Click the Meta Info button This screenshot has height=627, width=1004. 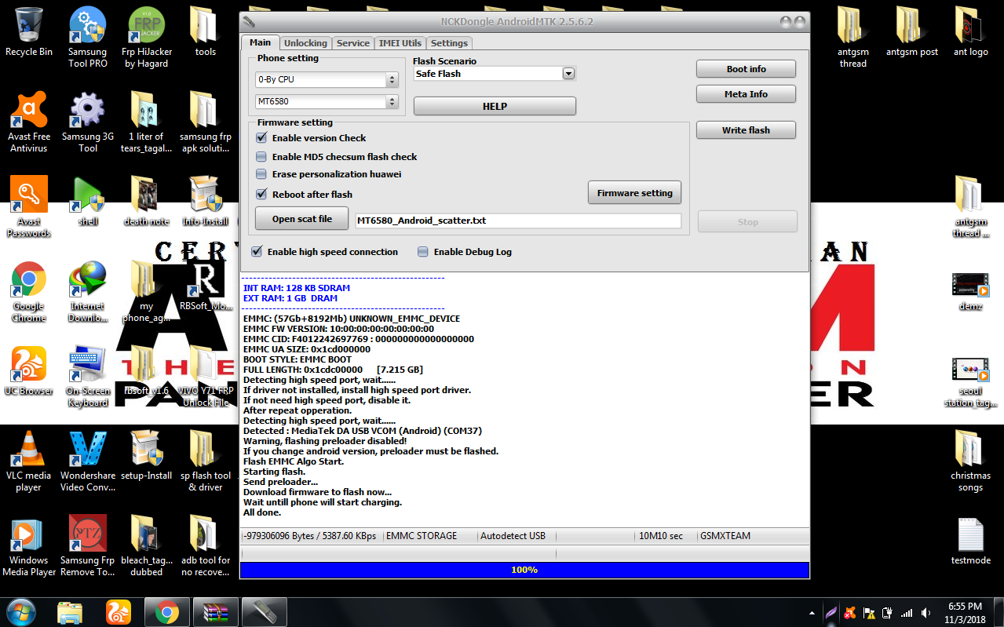tap(746, 94)
